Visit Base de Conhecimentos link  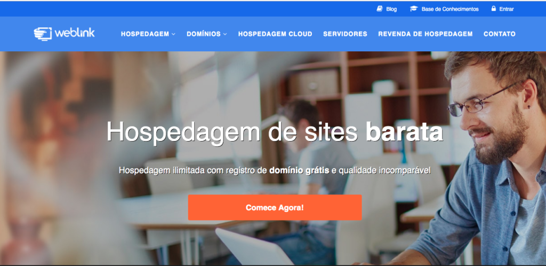tap(450, 9)
